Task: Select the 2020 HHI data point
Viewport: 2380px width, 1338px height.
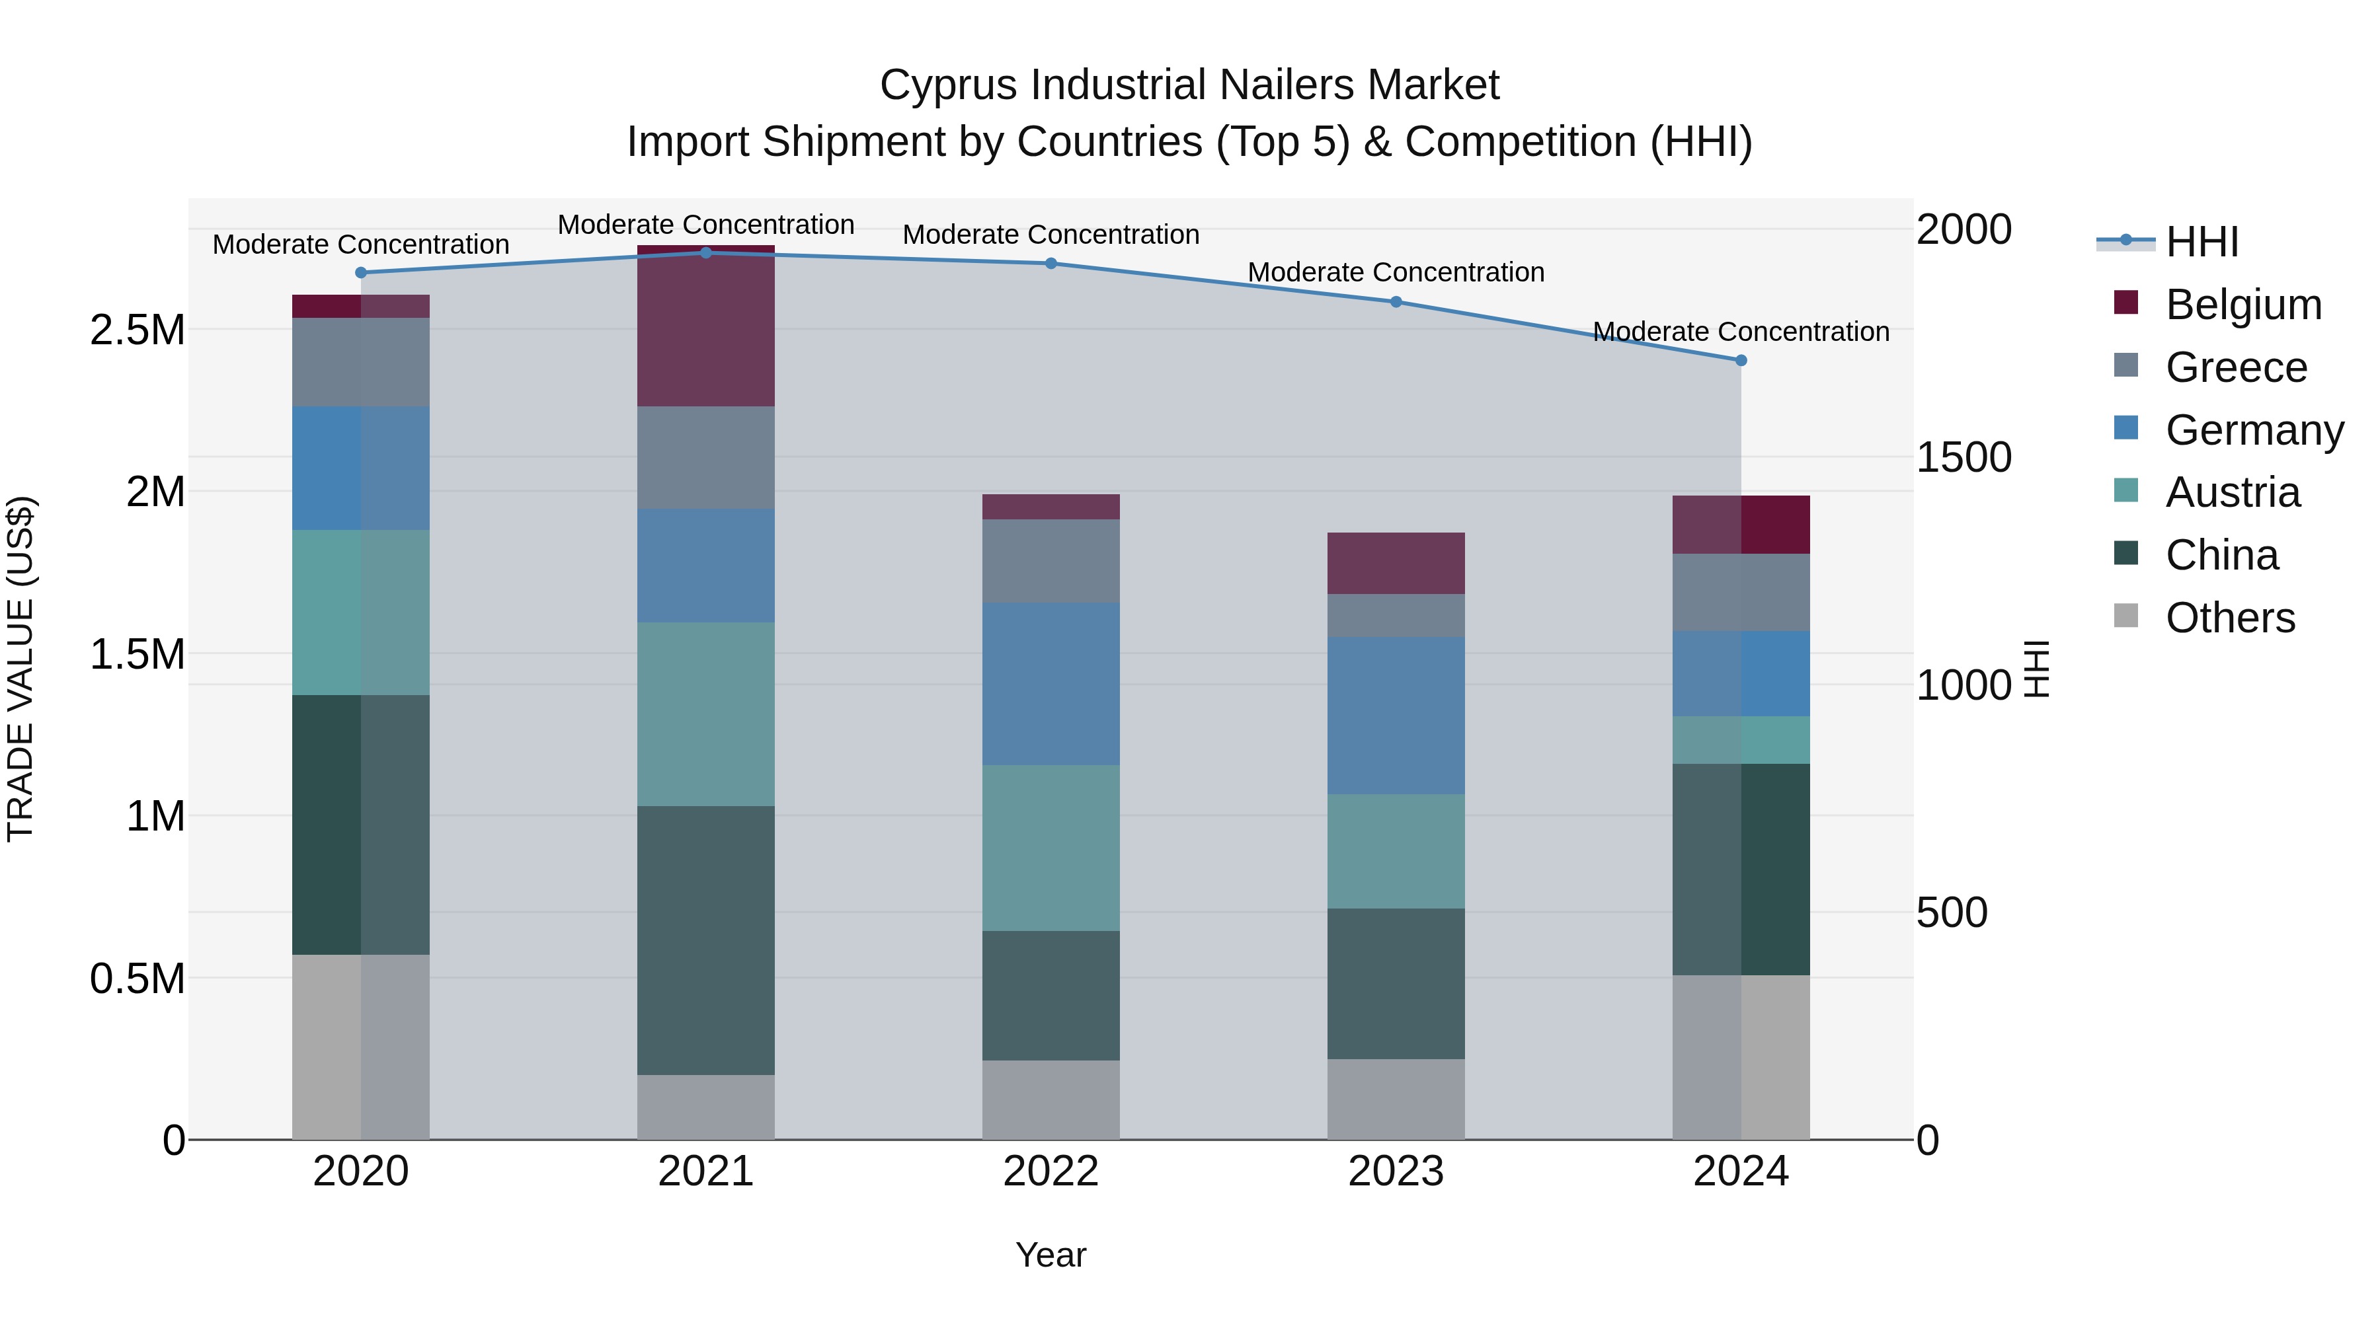Action: [361, 272]
